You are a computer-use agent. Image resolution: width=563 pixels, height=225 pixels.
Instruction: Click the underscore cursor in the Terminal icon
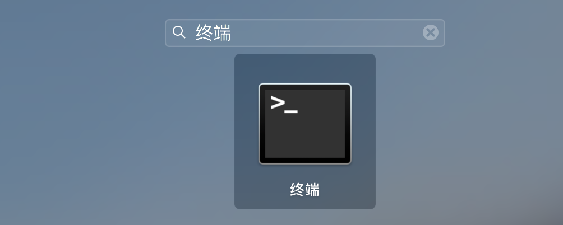tap(291, 112)
